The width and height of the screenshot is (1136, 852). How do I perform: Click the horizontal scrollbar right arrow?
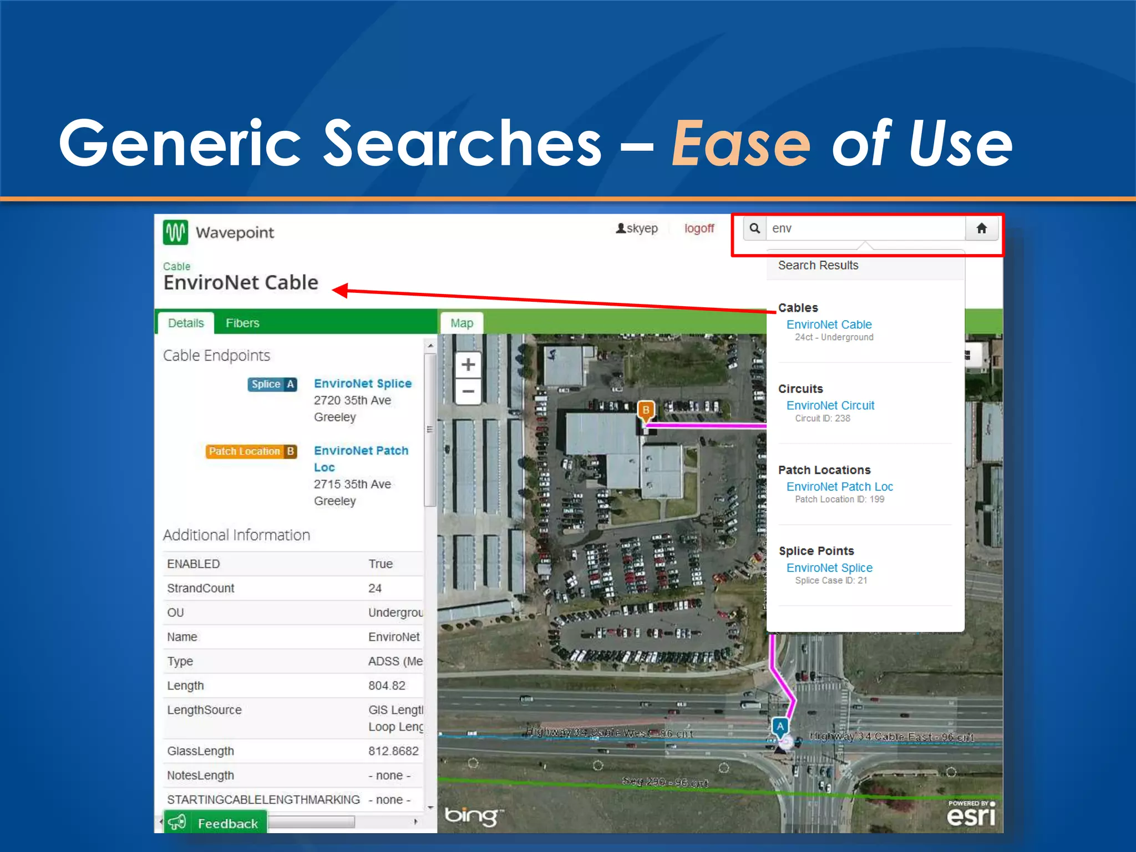416,822
